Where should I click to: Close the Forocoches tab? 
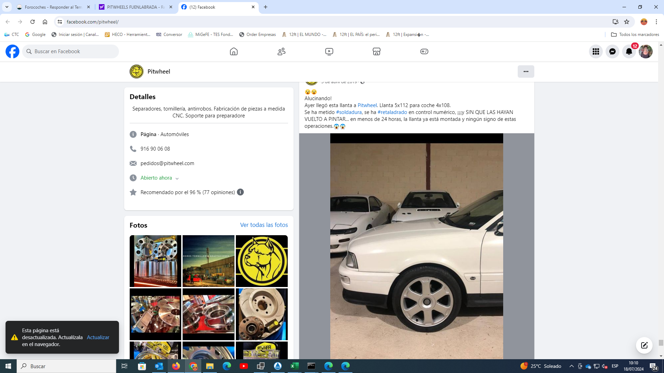pos(89,7)
